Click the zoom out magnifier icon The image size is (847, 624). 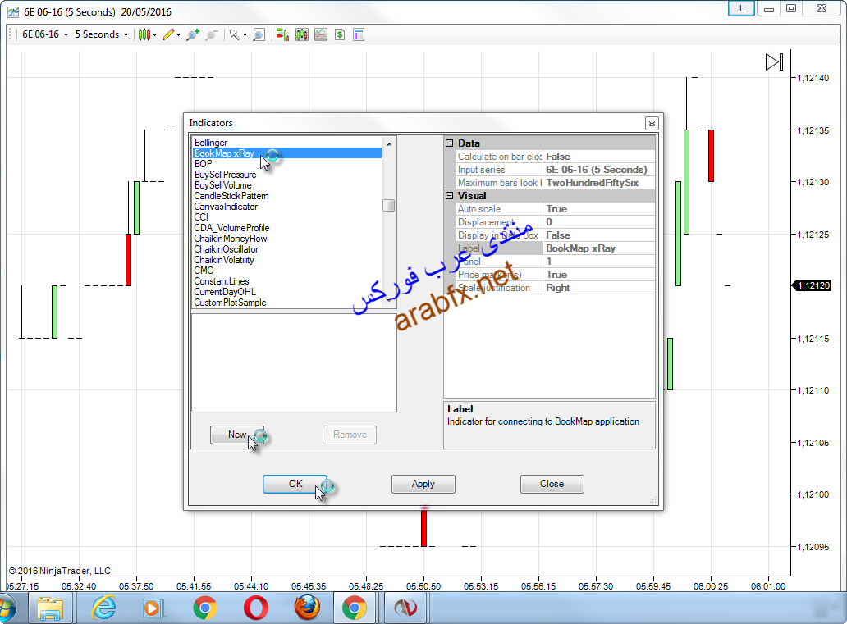212,34
